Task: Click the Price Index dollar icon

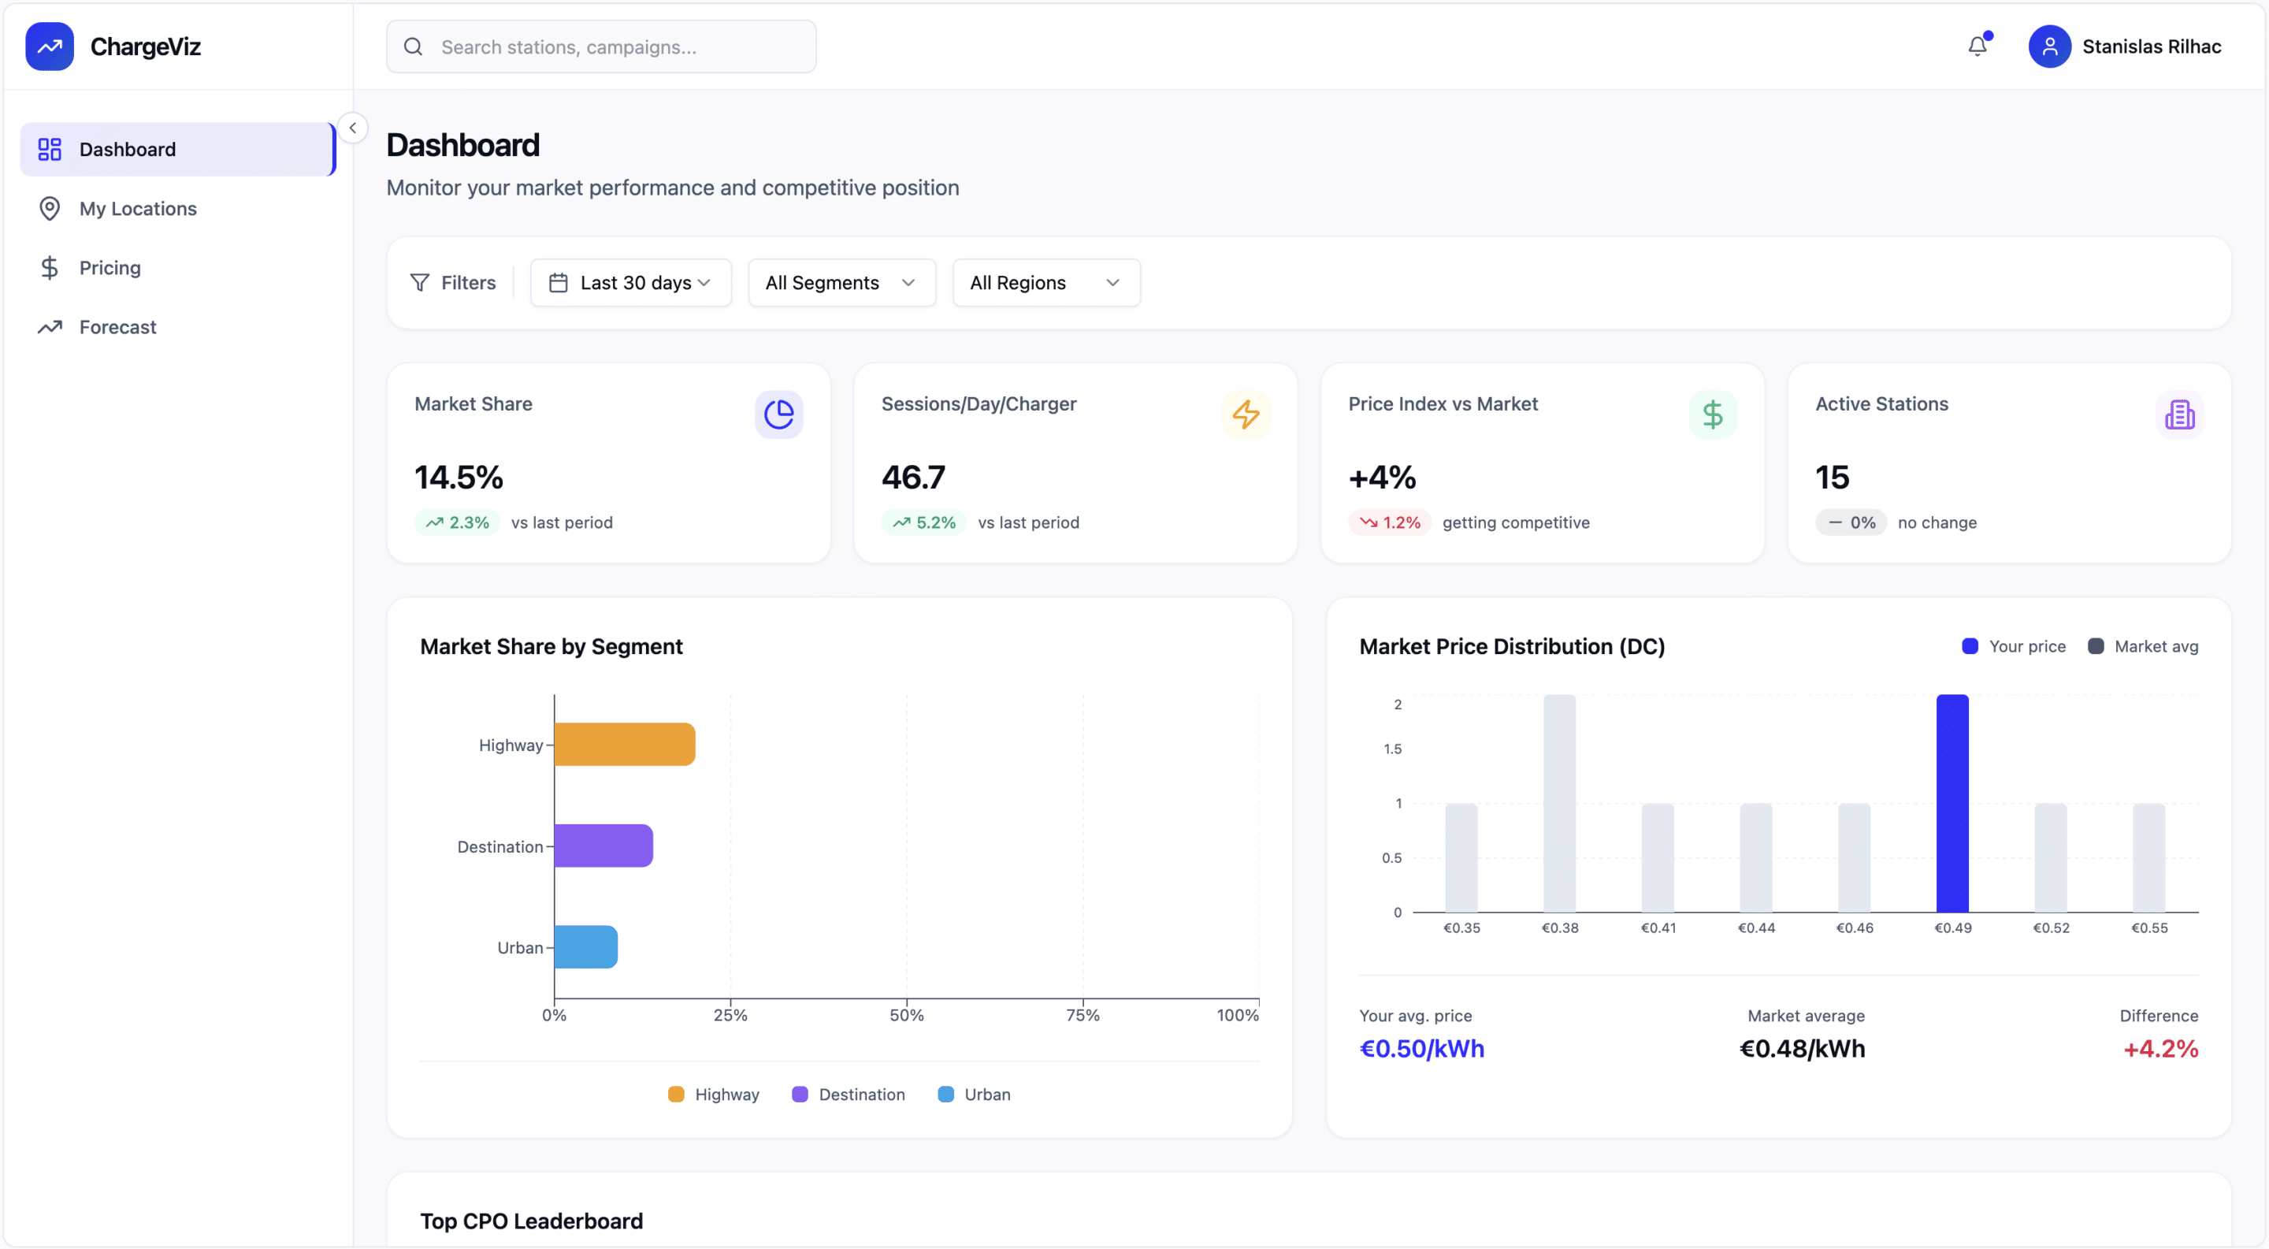Action: (x=1712, y=414)
